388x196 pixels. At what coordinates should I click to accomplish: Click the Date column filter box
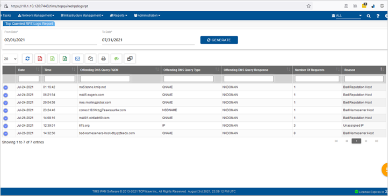28,79
